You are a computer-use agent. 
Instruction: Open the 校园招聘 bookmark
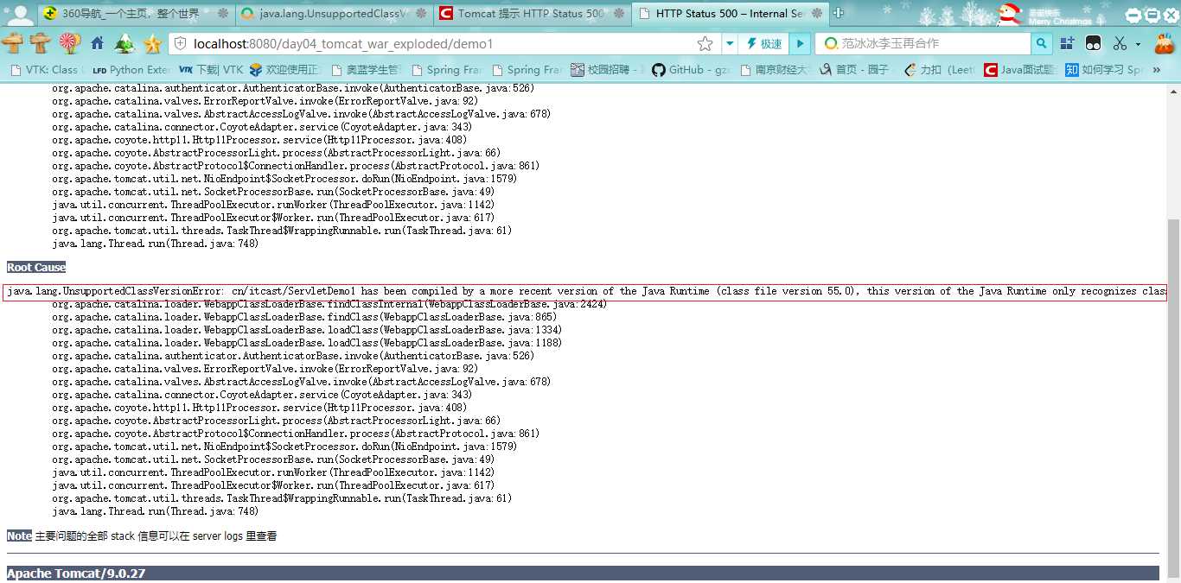608,70
